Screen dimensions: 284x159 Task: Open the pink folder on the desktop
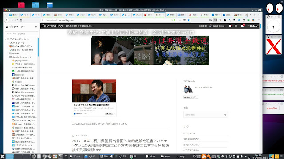pyautogui.click(x=21, y=4)
